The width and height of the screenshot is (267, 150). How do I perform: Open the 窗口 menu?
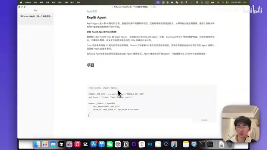72,2
